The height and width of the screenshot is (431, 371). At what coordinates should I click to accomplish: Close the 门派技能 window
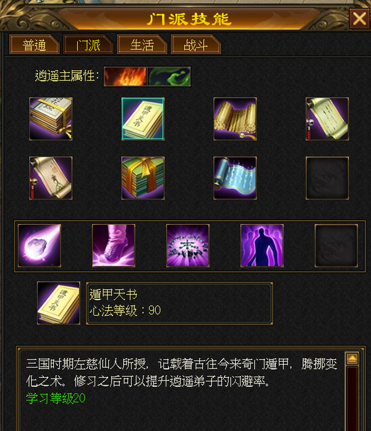(359, 19)
